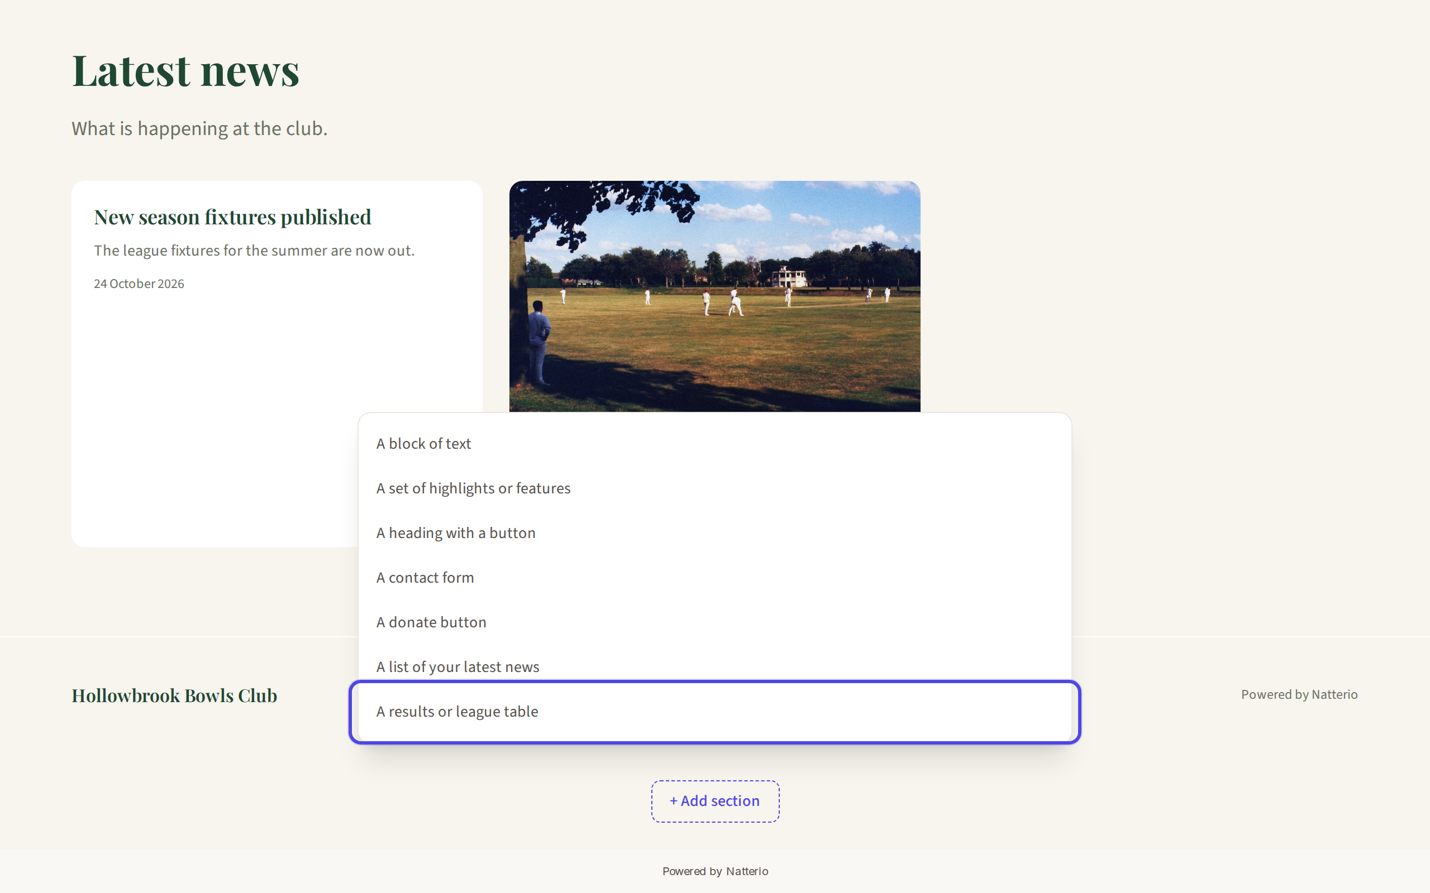
Task: Click 'What is happening at the club.' subtitle
Action: pos(200,129)
